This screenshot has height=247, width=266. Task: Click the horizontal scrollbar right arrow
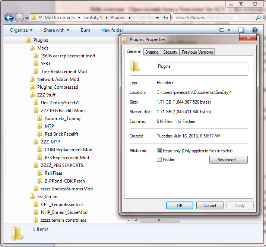[x=260, y=221]
